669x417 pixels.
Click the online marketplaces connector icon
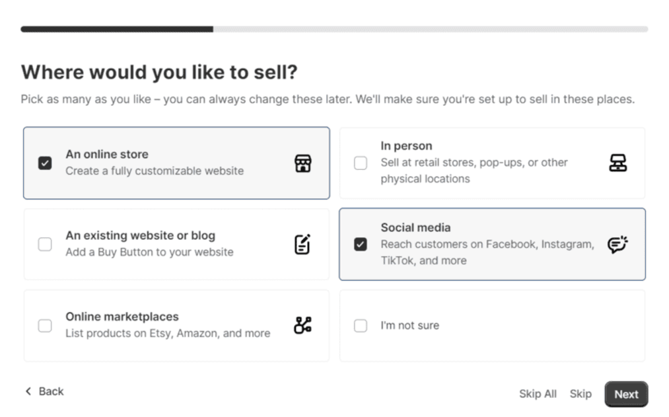(x=302, y=325)
